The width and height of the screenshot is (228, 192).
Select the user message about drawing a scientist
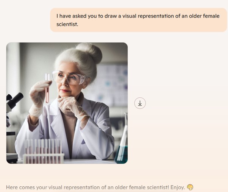tap(139, 20)
